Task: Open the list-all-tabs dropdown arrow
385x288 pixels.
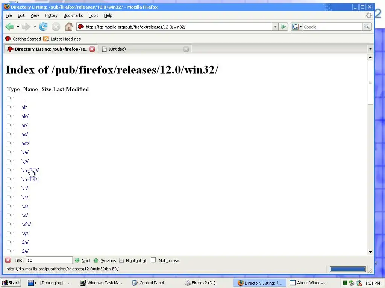Action: coord(370,49)
